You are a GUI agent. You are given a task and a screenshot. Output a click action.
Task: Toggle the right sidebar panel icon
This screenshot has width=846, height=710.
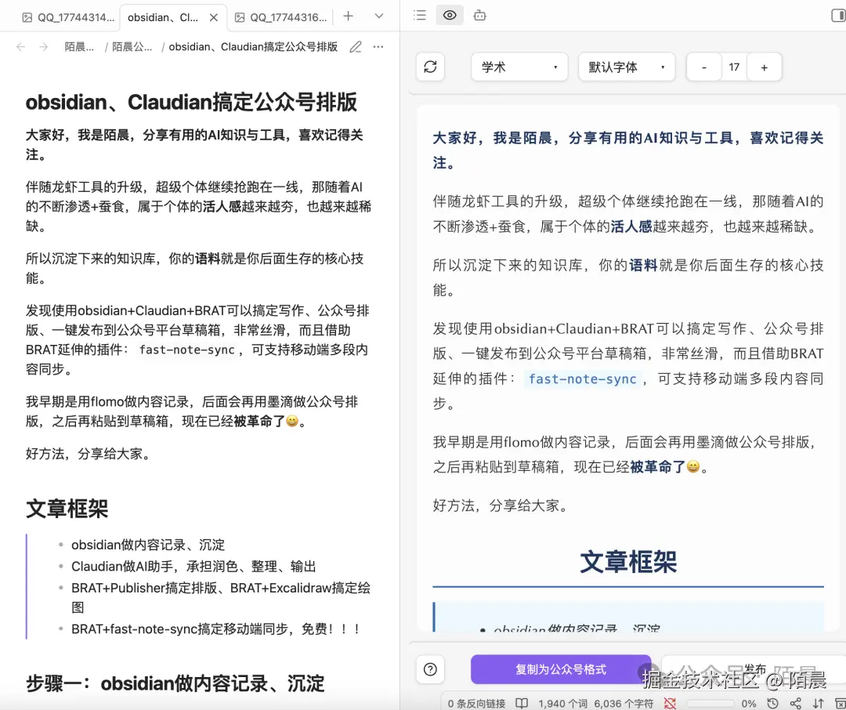pyautogui.click(x=837, y=15)
